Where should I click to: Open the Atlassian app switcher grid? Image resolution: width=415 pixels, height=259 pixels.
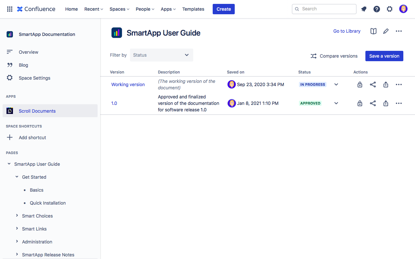pyautogui.click(x=9, y=9)
